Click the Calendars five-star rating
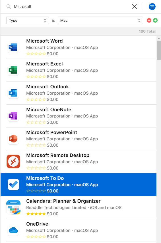Image resolution: width=161 pixels, height=243 pixels. [36, 214]
